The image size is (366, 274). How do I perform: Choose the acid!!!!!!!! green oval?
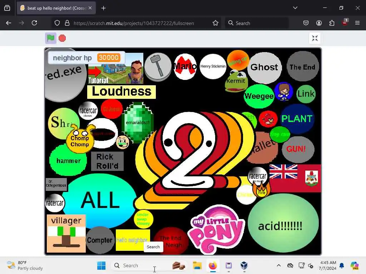(x=283, y=223)
